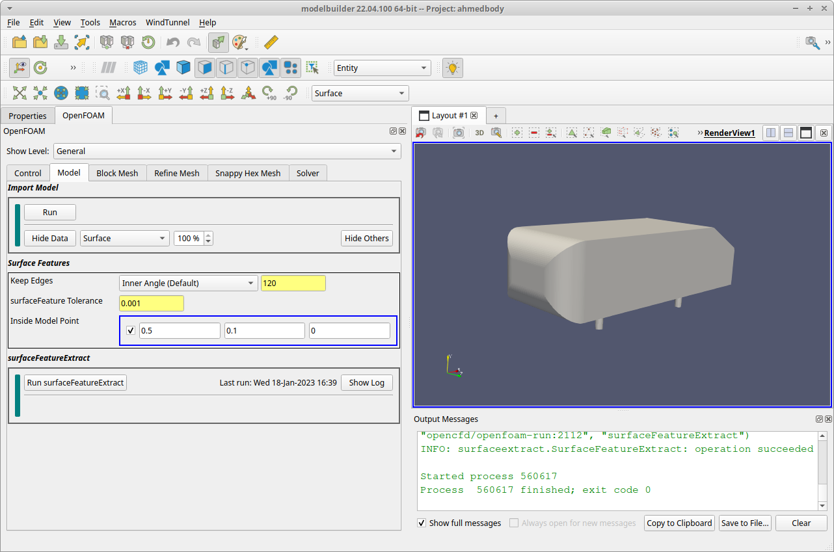Open the WindTunnel menu
This screenshot has height=552, width=834.
[x=168, y=22]
